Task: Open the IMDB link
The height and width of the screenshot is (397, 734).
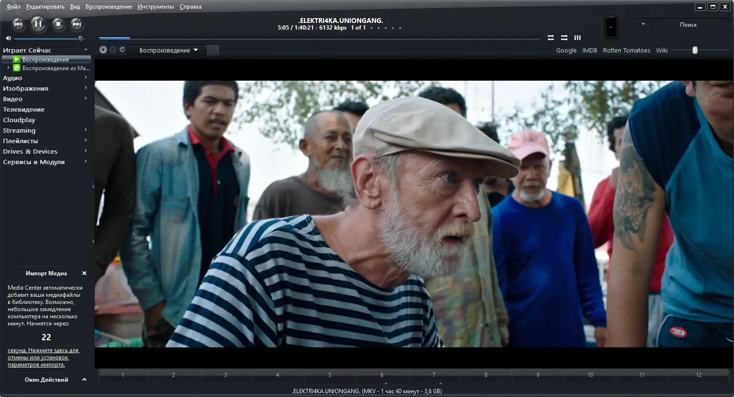Action: [x=589, y=50]
